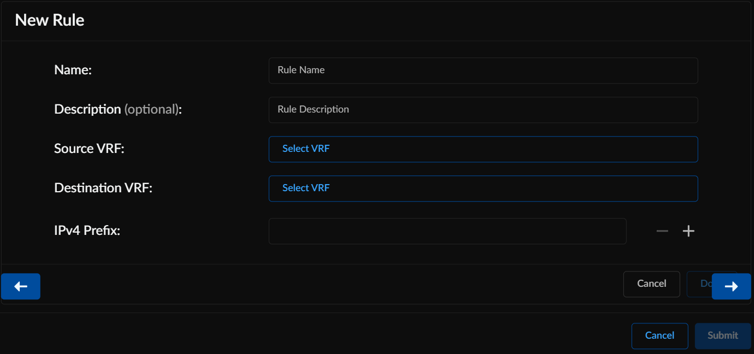Click the minus icon to remove IPv4 prefix
754x354 pixels.
662,231
